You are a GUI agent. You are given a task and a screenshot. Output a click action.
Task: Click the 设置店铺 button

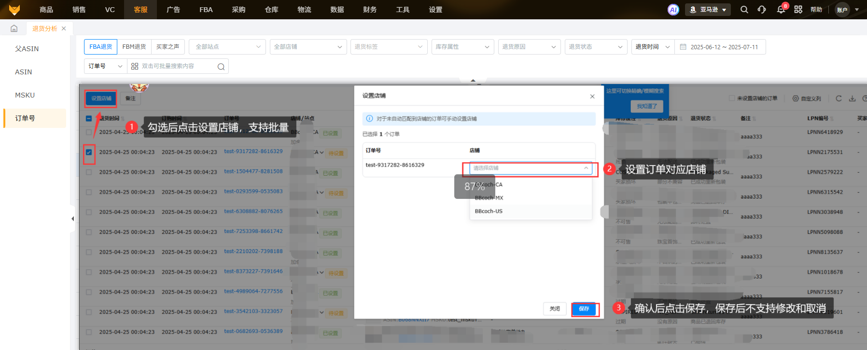tap(101, 98)
